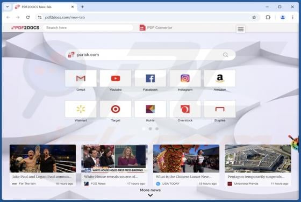Open the Gmail shortcut tile

(81, 78)
